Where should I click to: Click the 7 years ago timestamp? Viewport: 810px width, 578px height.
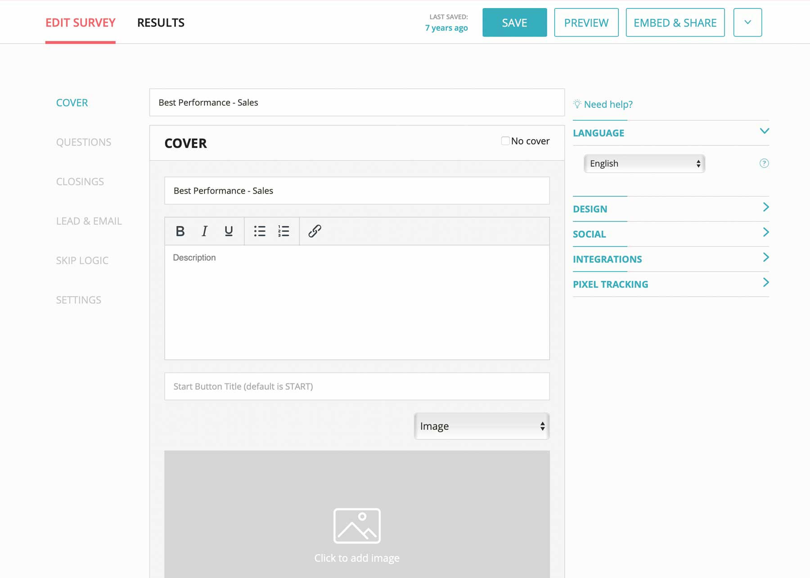click(x=446, y=28)
